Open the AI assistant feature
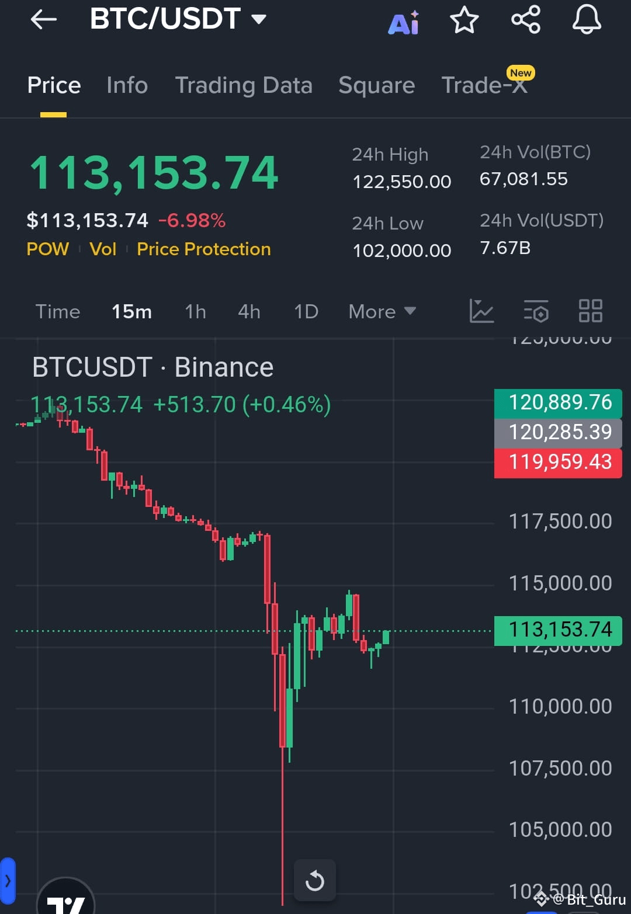 pyautogui.click(x=403, y=20)
